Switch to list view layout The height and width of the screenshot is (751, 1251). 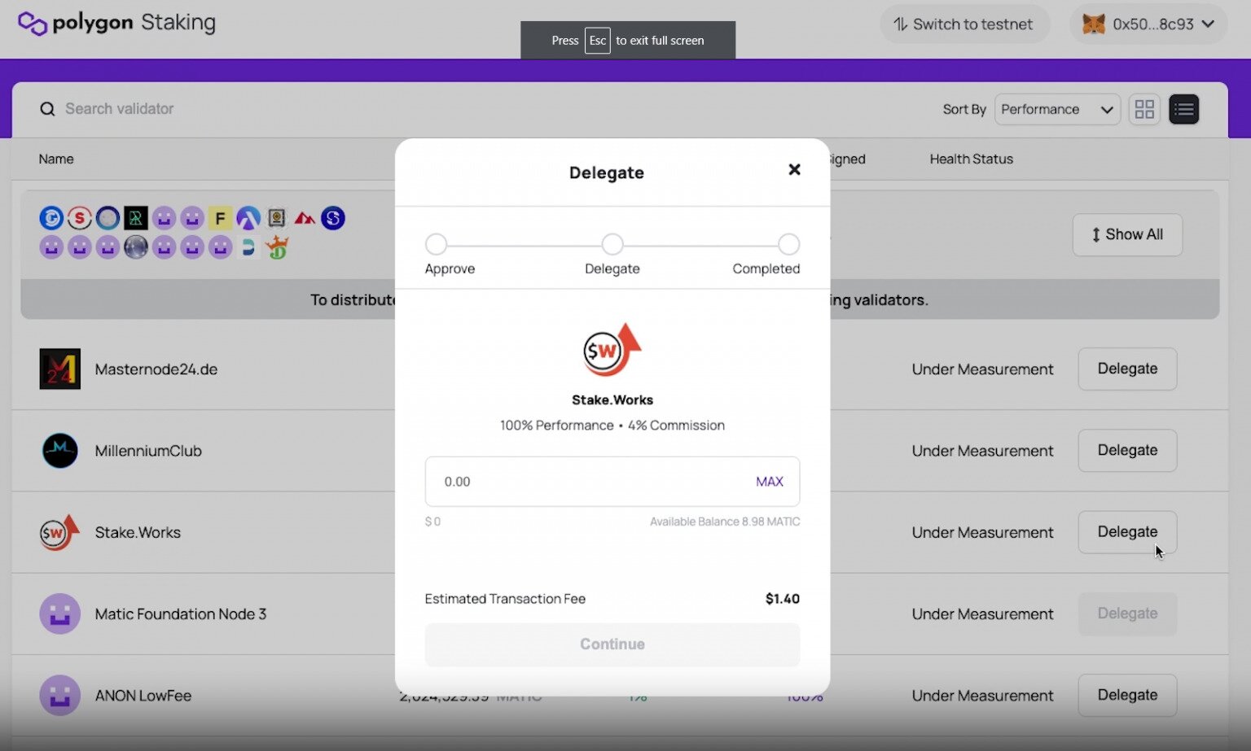click(1183, 109)
